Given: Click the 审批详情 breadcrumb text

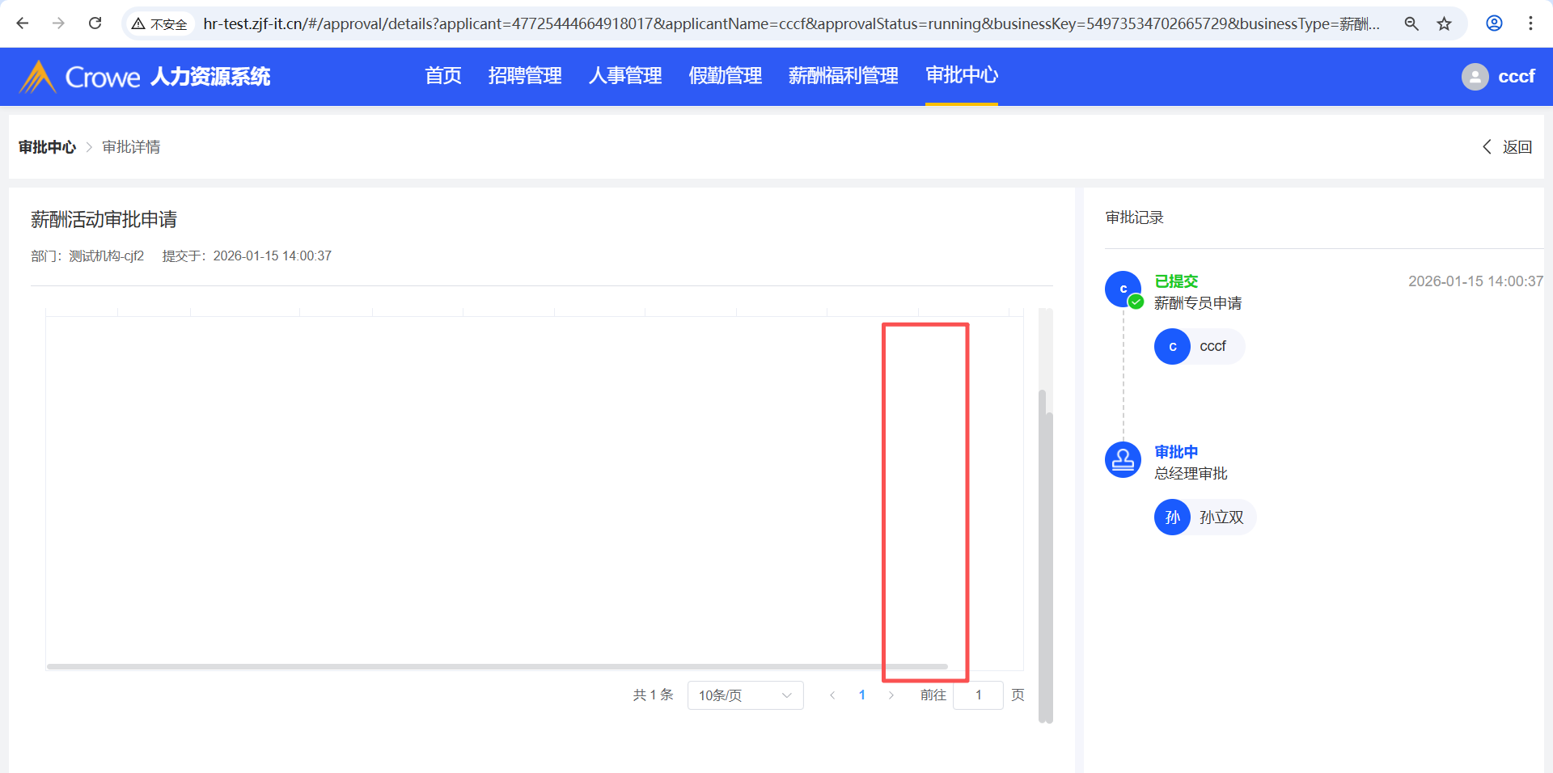Looking at the screenshot, I should (x=131, y=147).
